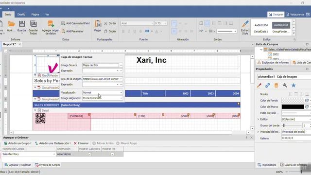Paste with the Pegar clipboard icon
311x175 pixels.
(x=98, y=24)
